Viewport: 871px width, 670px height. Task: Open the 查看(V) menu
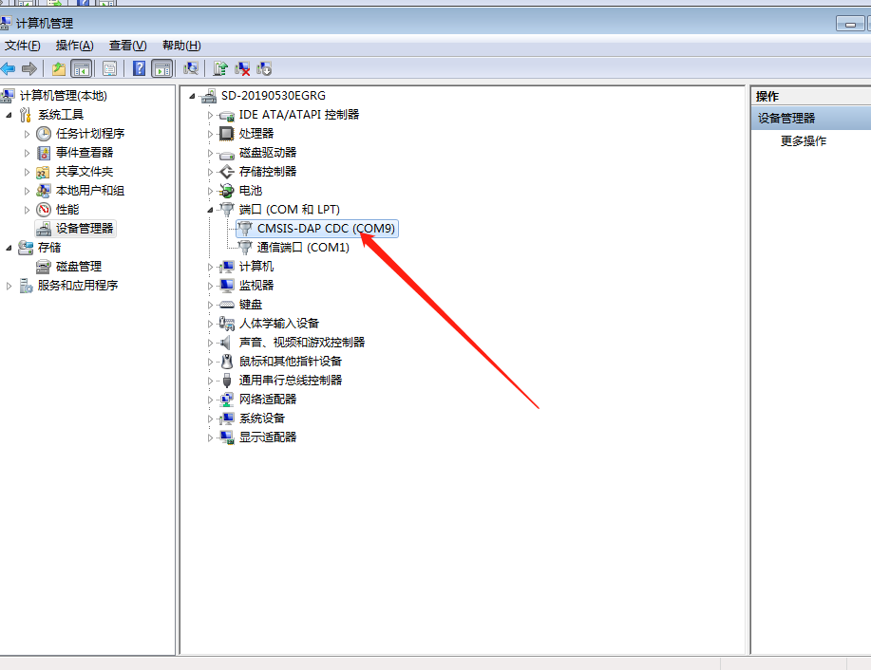coord(127,46)
